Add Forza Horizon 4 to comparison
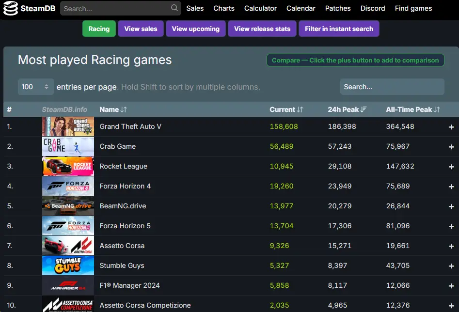This screenshot has width=459, height=312. tap(450, 186)
